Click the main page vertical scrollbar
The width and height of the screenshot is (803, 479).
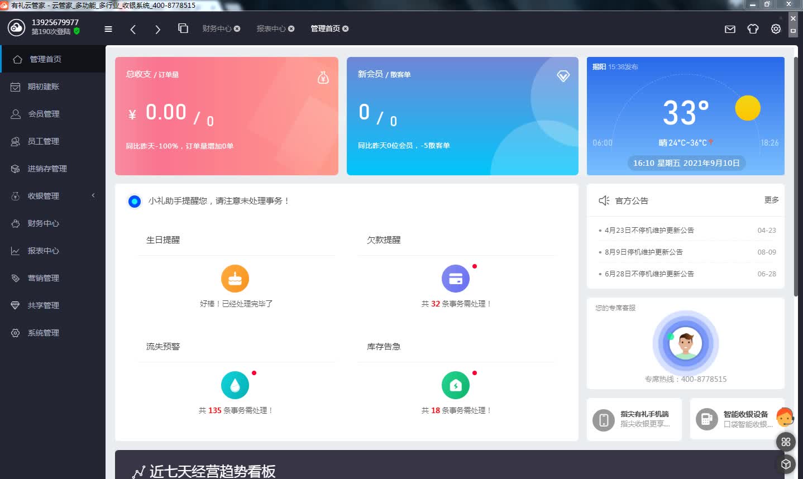[x=796, y=176]
